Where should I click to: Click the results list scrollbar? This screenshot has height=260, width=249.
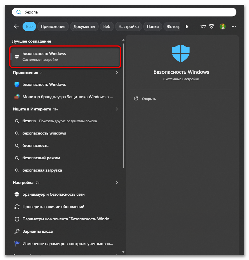pyautogui.click(x=123, y=106)
